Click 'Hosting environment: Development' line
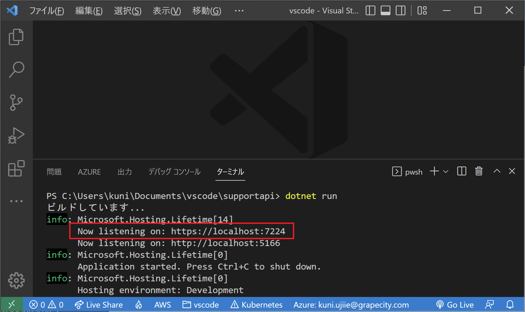Viewport: 525px width, 312px height. point(161,290)
